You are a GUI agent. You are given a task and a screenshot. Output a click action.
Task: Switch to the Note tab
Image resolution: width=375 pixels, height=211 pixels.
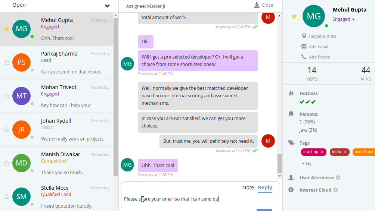(248, 188)
